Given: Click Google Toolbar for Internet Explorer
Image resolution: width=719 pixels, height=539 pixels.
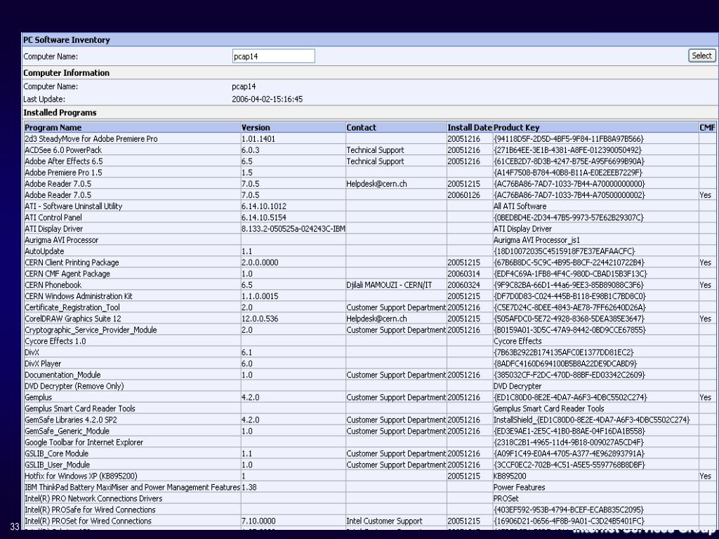Looking at the screenshot, I should [84, 442].
